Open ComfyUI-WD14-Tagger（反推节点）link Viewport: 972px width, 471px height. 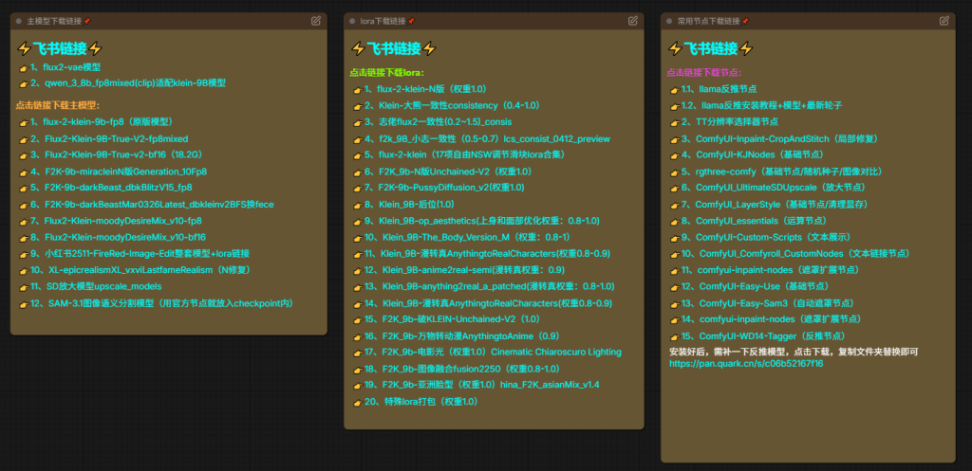tap(764, 336)
